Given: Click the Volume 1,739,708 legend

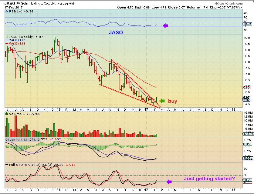Looking at the screenshot, I should (x=25, y=114).
